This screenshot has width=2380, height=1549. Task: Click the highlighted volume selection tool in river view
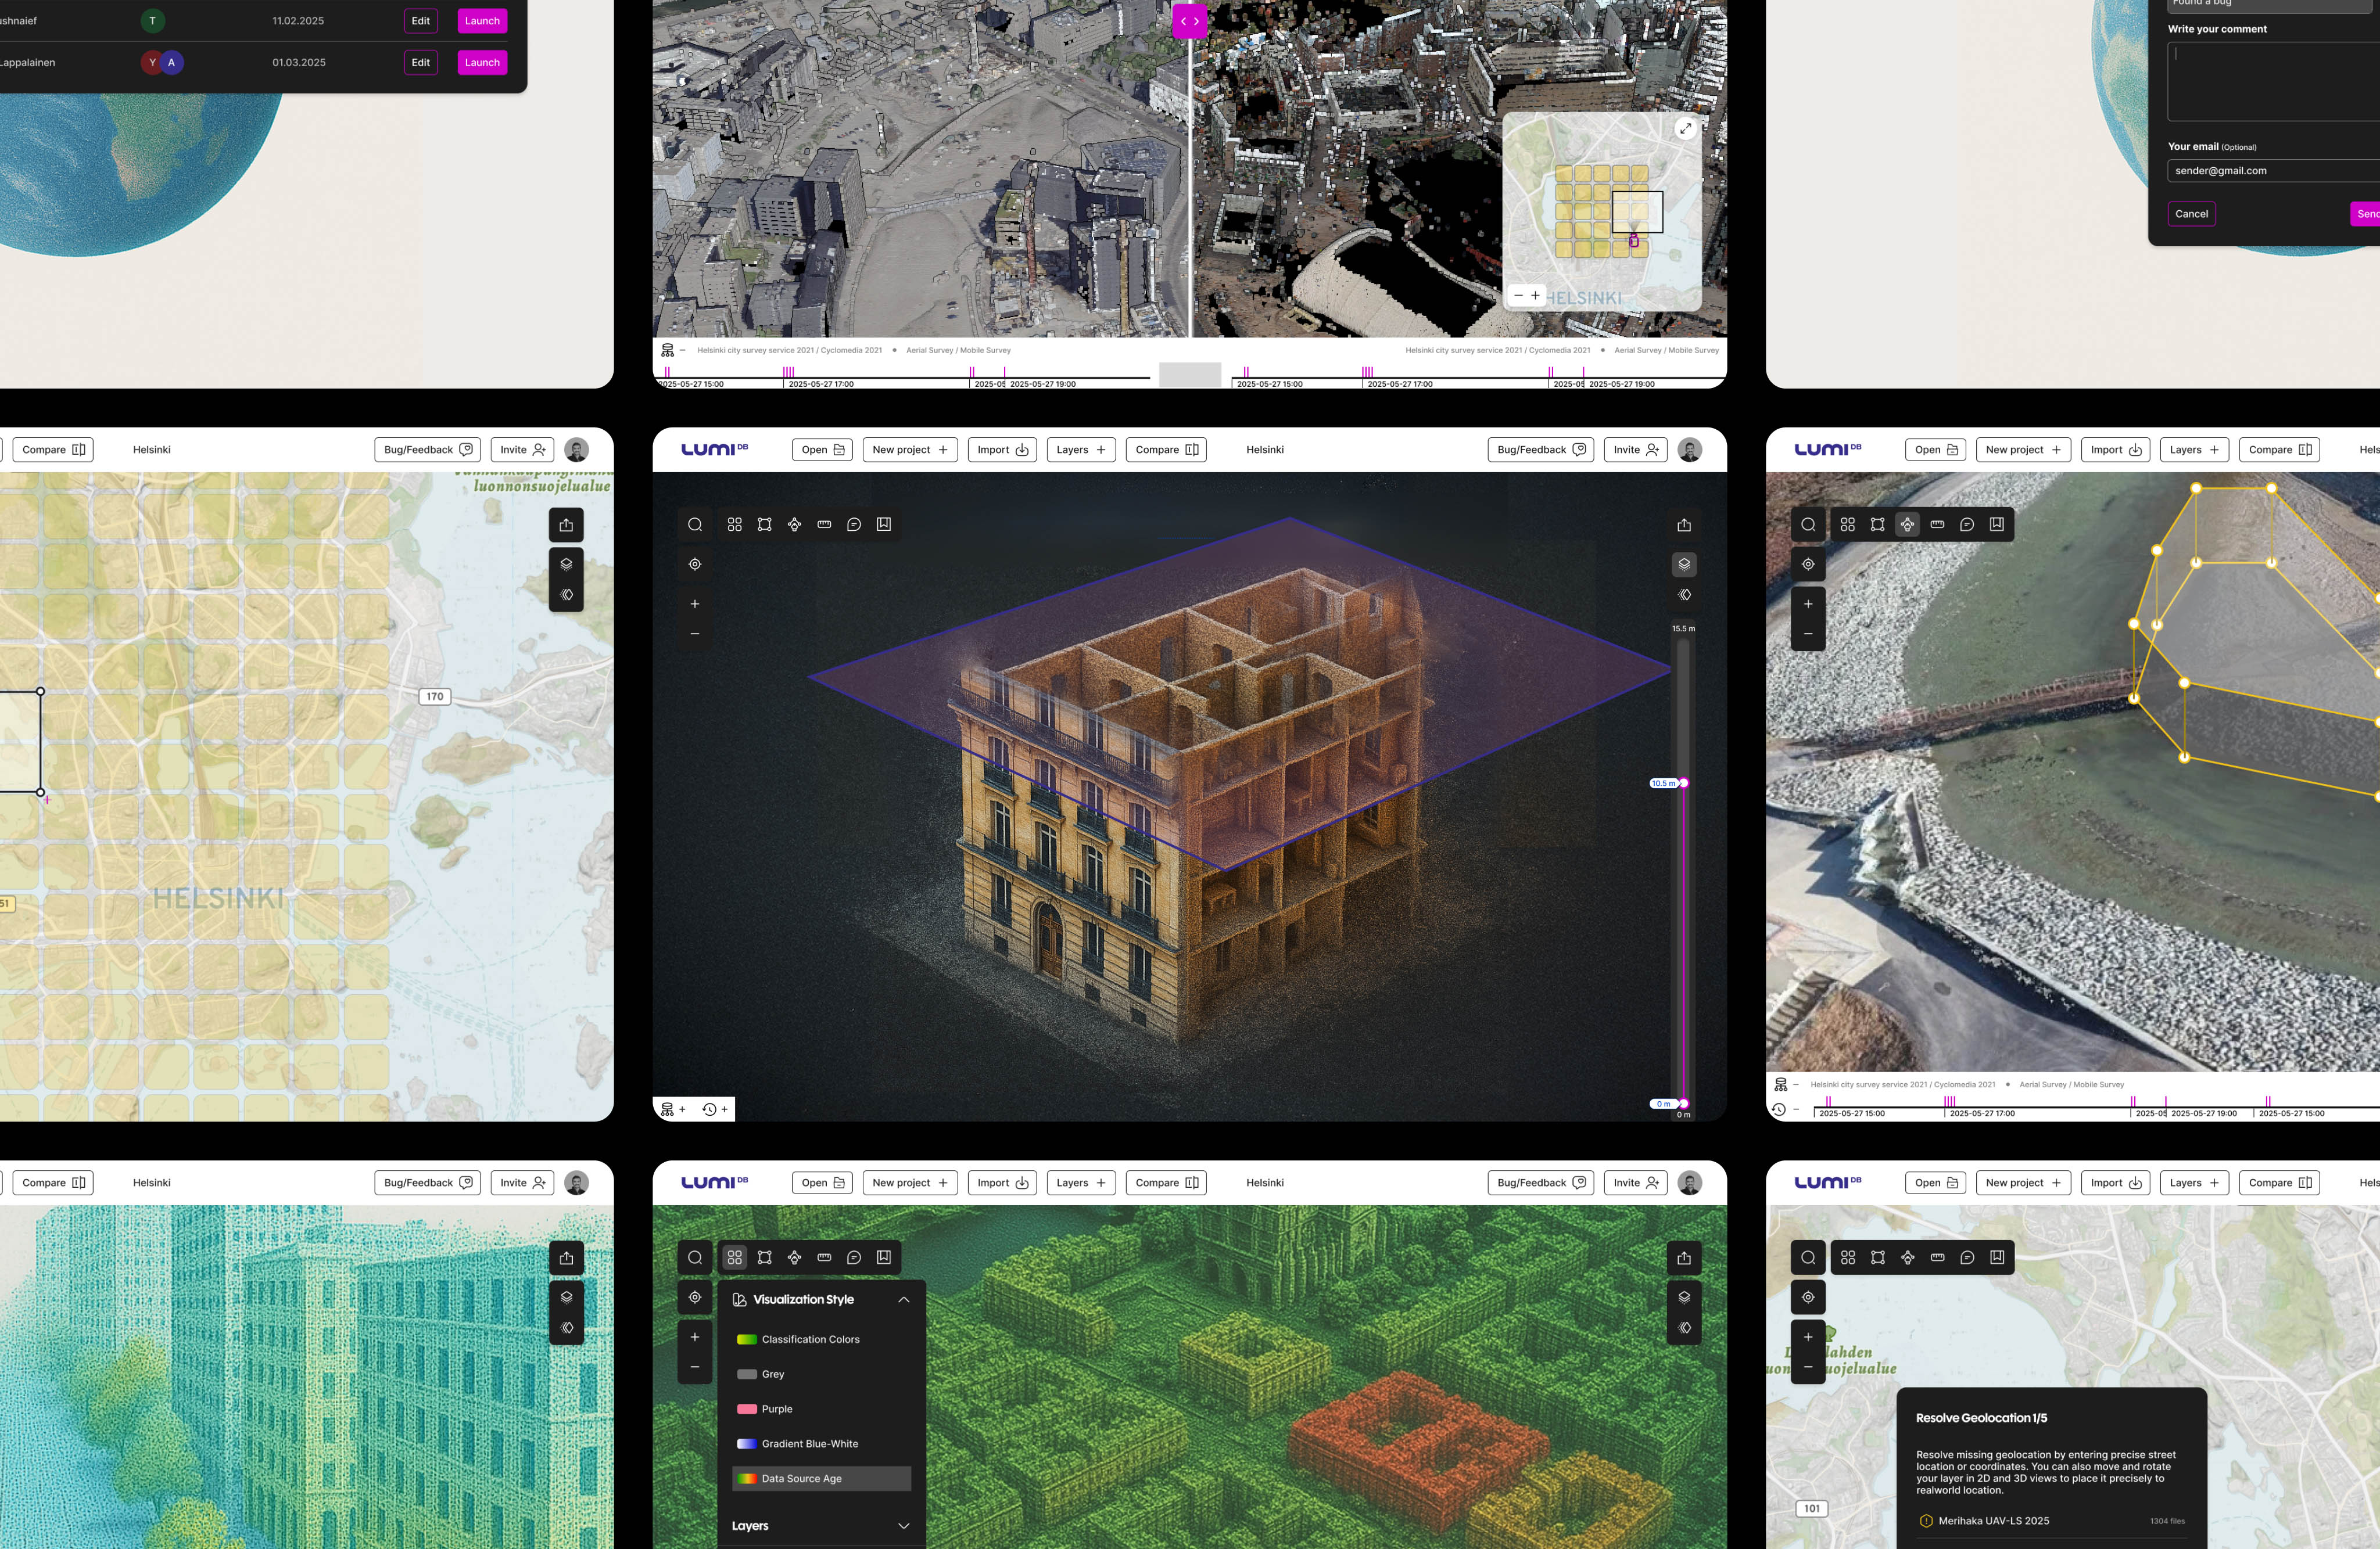coord(1907,524)
